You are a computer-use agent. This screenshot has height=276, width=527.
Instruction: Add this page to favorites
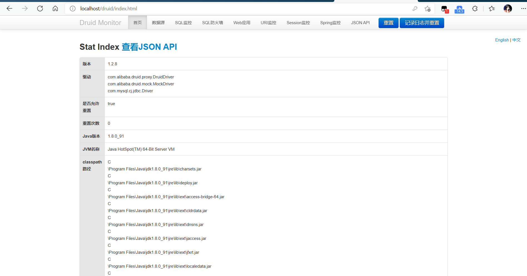click(427, 9)
